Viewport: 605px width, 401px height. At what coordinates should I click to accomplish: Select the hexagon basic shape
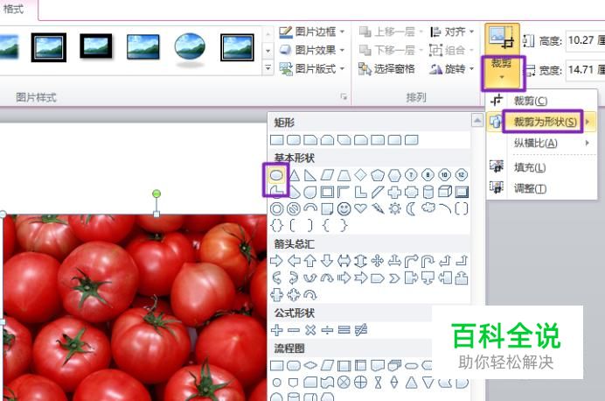[x=394, y=175]
